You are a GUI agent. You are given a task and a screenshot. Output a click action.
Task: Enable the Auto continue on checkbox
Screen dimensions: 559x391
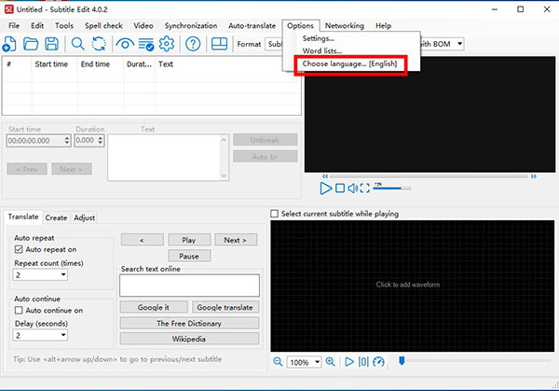point(20,311)
